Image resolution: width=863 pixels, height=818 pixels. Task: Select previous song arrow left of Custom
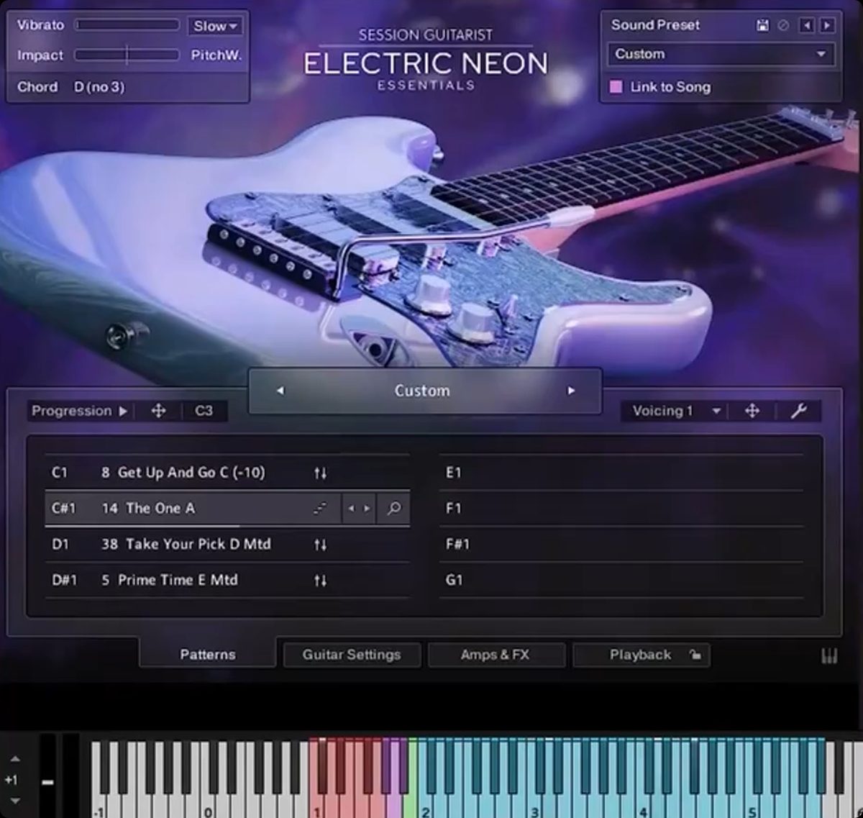tap(280, 391)
